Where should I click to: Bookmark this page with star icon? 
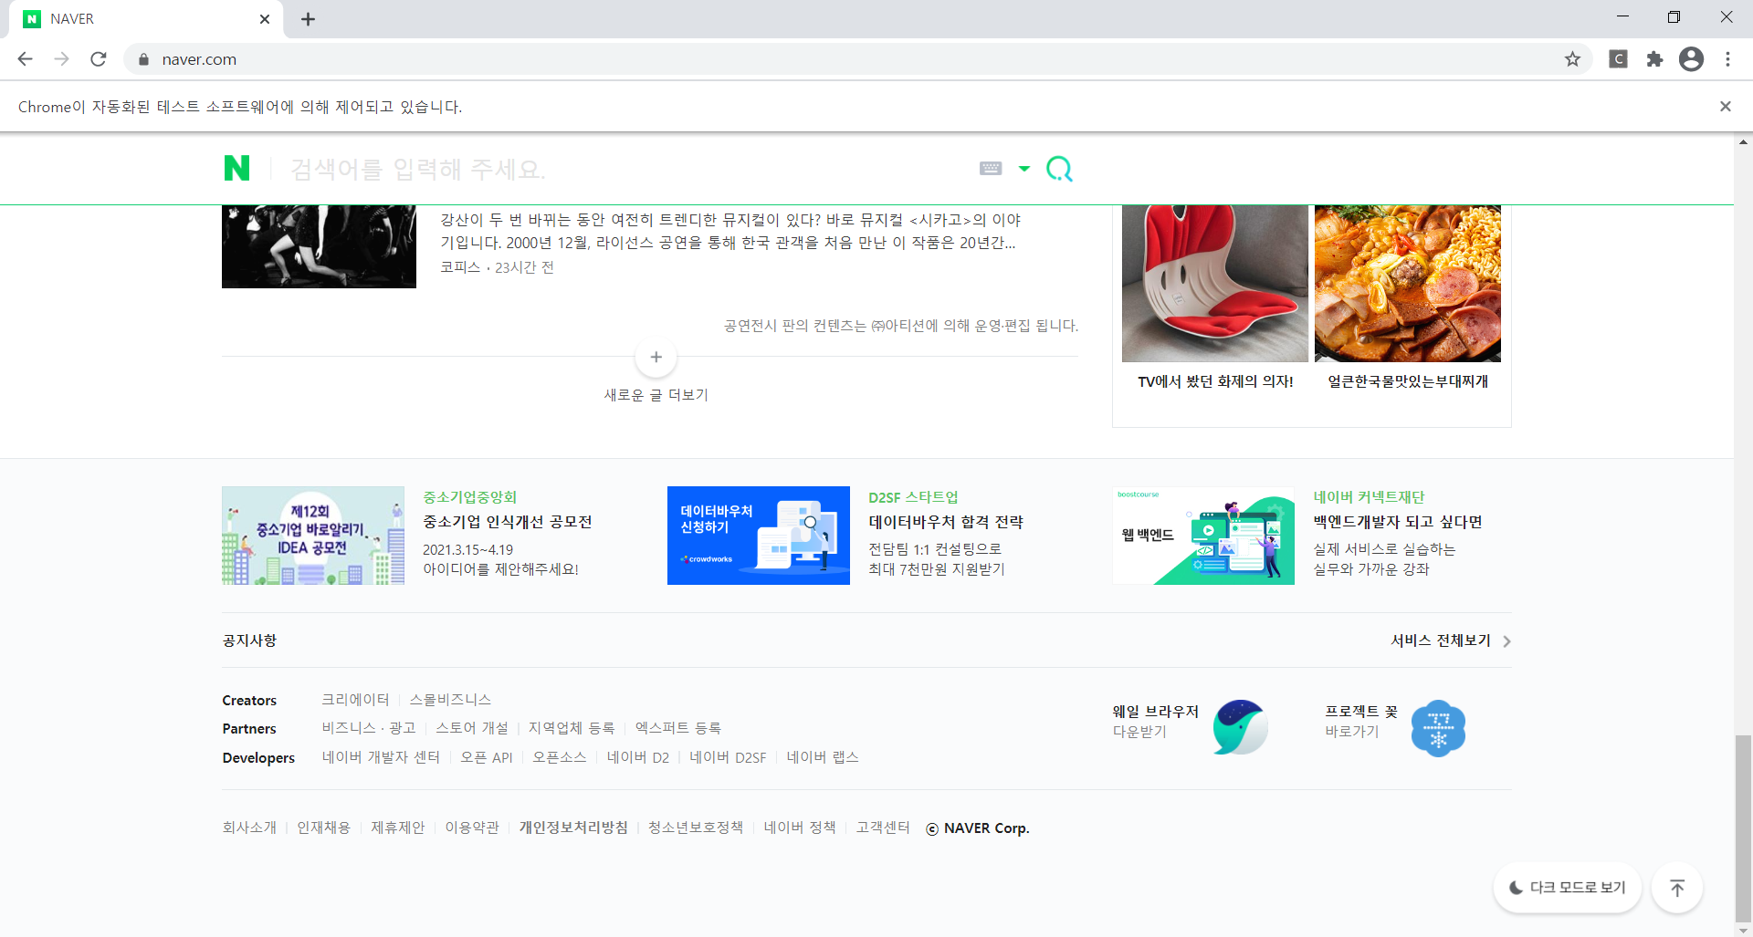point(1572,59)
